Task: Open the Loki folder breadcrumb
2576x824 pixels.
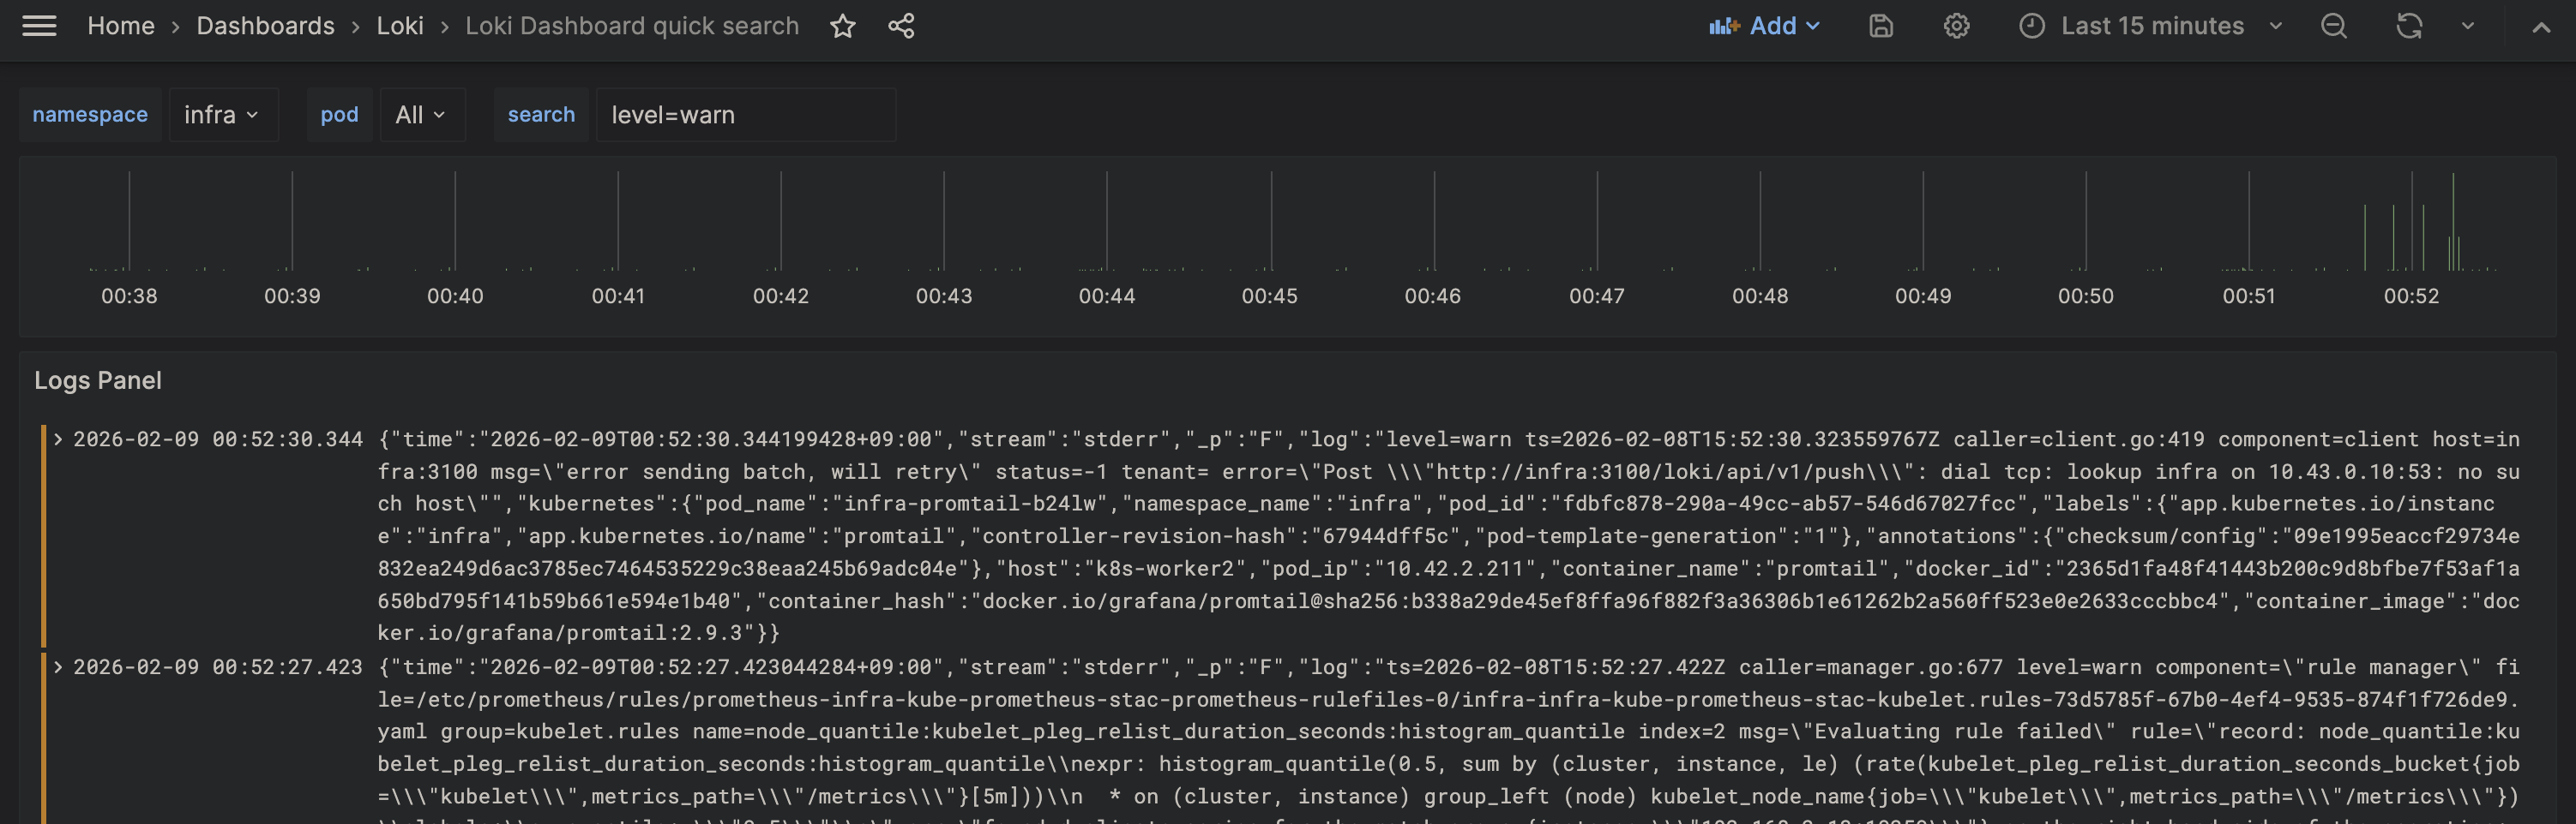Action: click(400, 26)
